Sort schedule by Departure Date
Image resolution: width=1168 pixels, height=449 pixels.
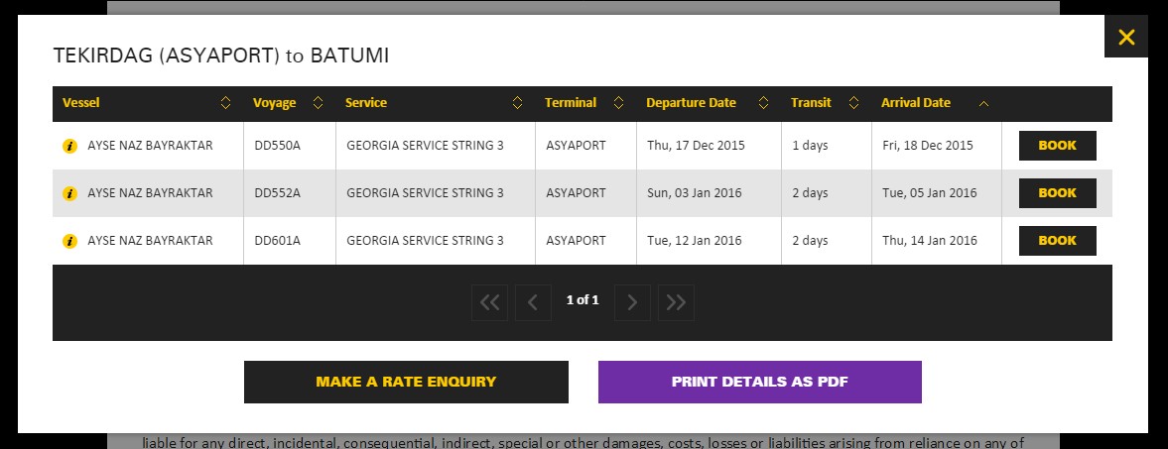point(763,103)
